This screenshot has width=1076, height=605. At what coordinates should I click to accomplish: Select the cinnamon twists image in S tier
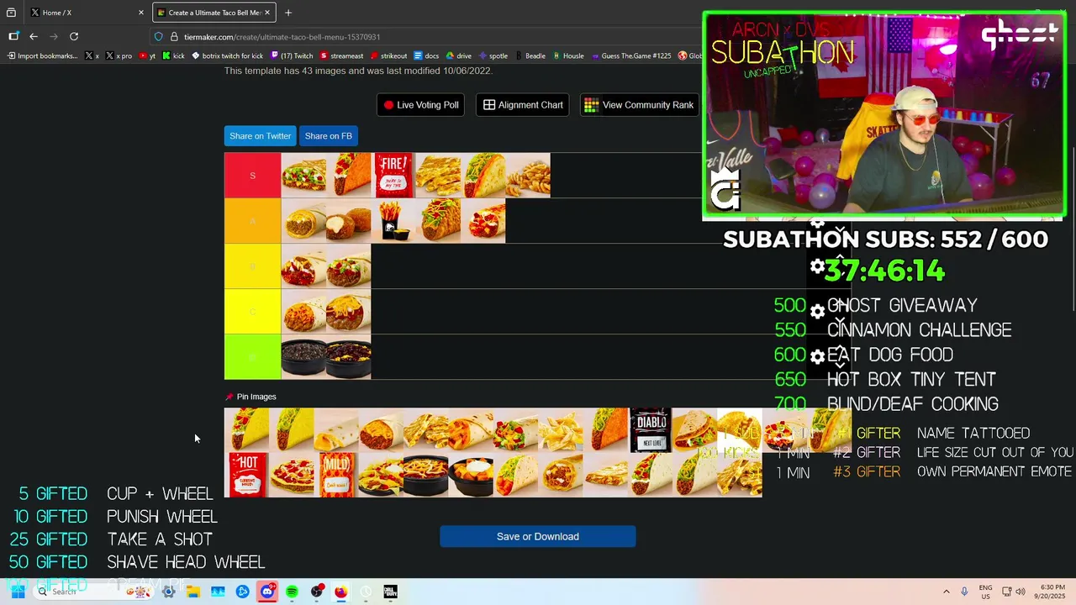pyautogui.click(x=528, y=176)
